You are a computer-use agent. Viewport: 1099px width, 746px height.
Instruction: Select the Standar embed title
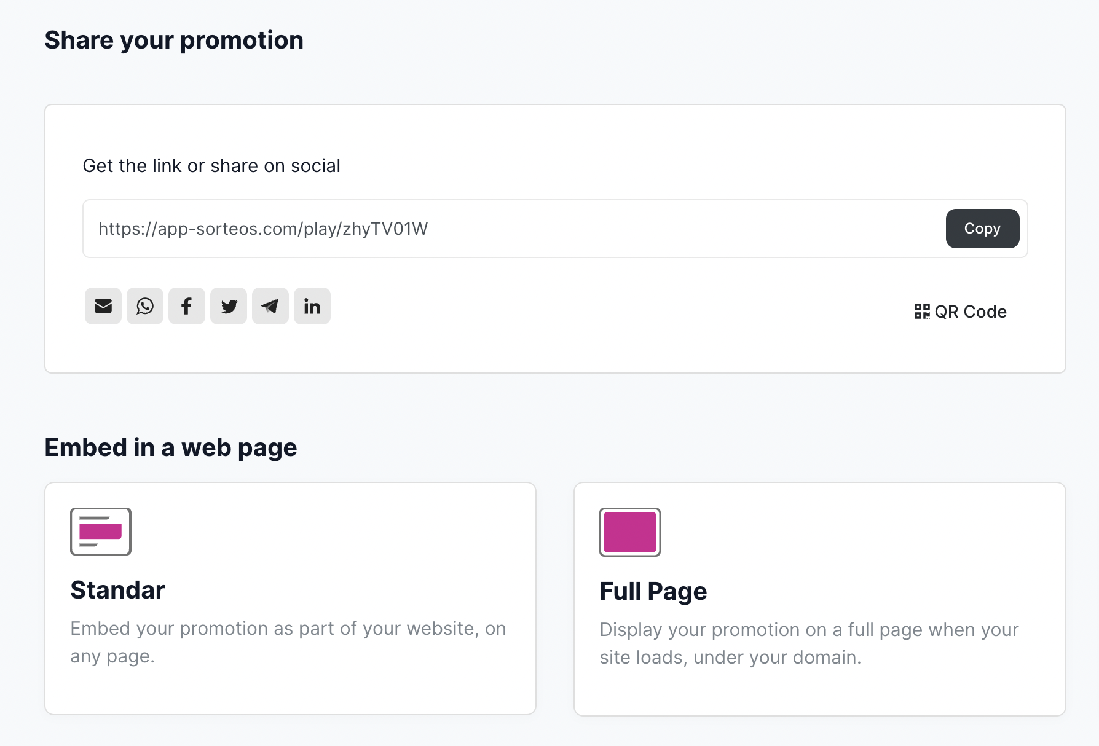[x=117, y=590]
